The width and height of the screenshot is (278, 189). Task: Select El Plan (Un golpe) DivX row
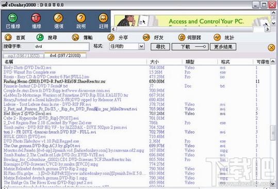(137, 174)
